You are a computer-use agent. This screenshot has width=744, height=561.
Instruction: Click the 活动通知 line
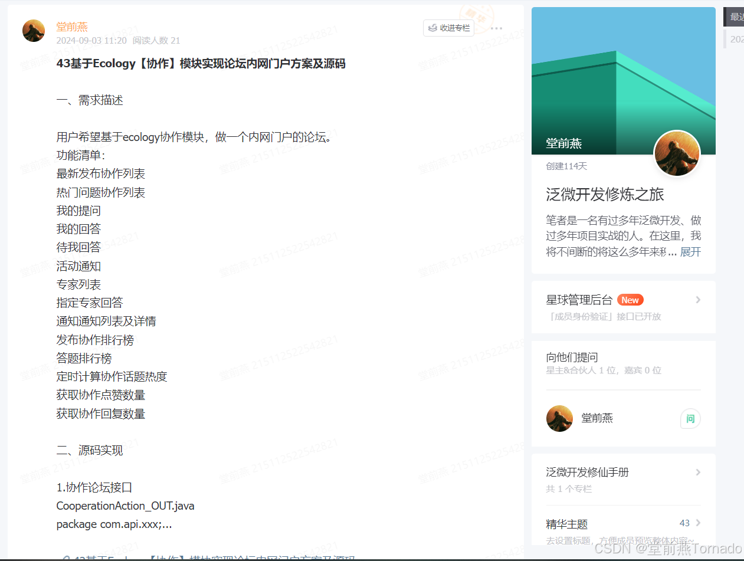coord(78,266)
